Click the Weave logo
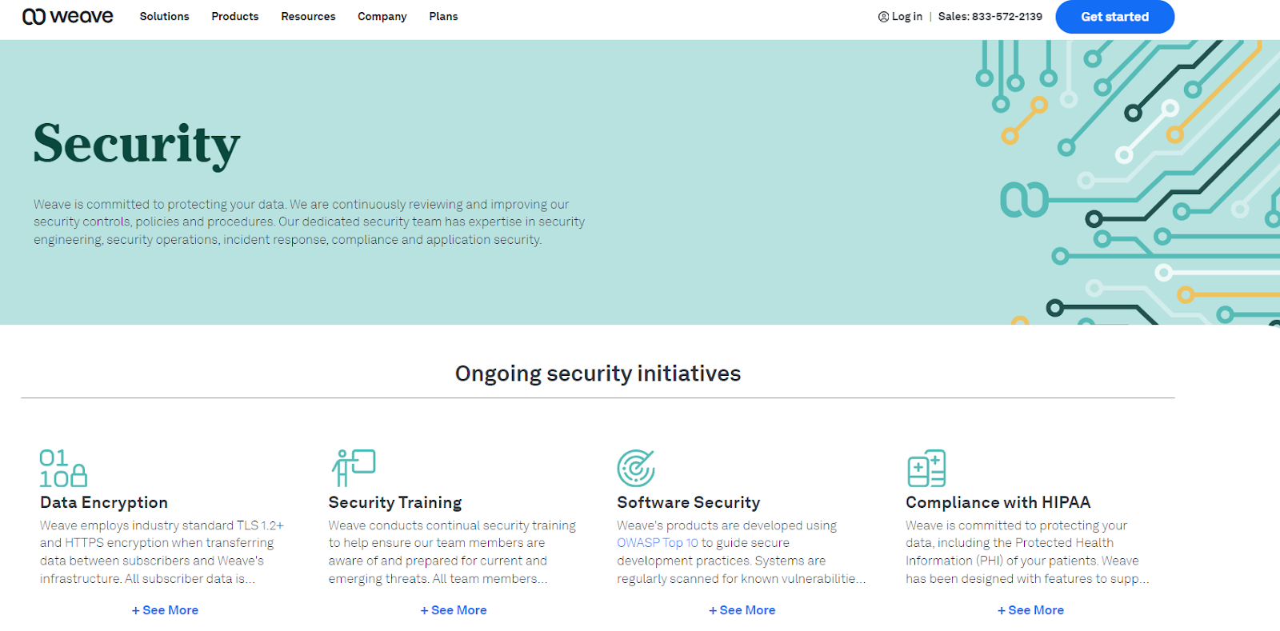 [x=68, y=16]
